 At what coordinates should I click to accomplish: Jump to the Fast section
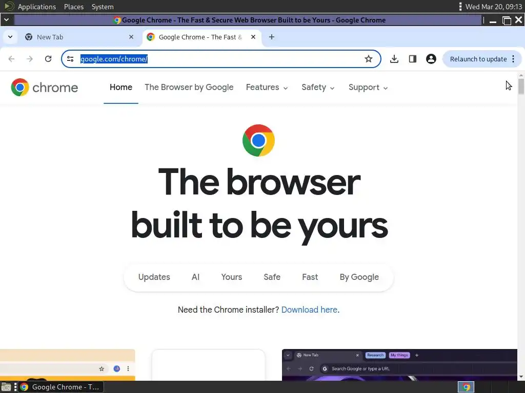[310, 277]
